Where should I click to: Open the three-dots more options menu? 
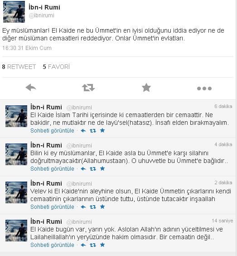[x=204, y=89]
